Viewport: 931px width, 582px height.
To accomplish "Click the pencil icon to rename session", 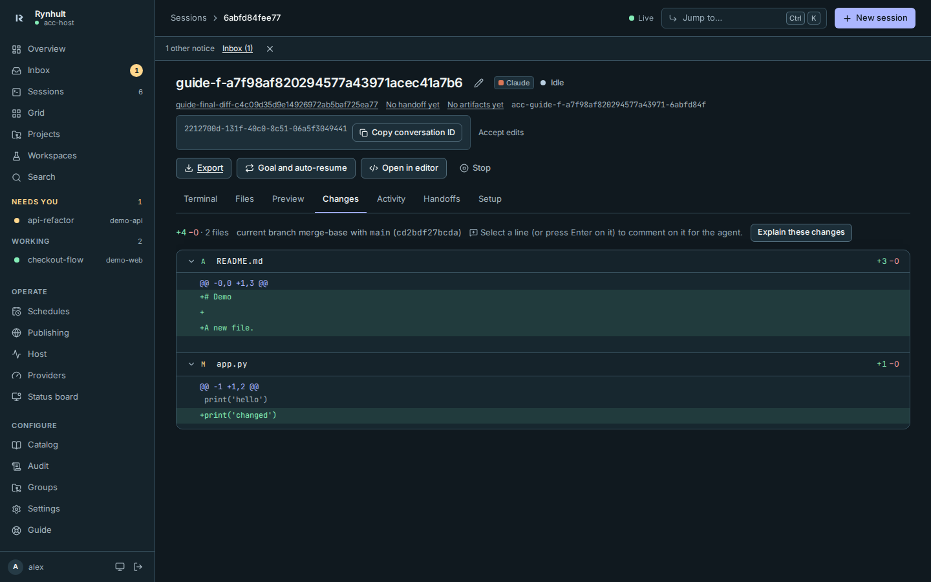I will click(478, 83).
